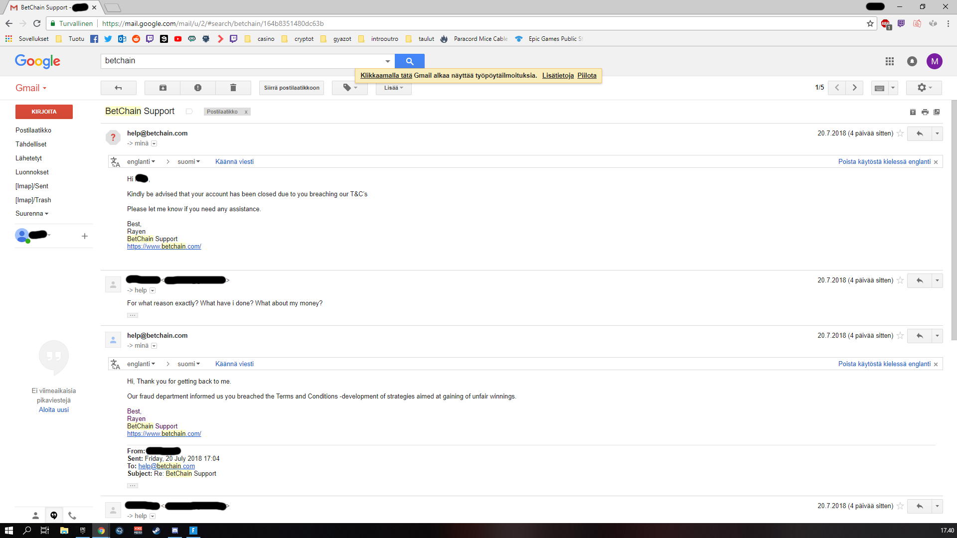This screenshot has width=957, height=538.
Task: Star the first help@betchain.com message
Action: point(900,133)
